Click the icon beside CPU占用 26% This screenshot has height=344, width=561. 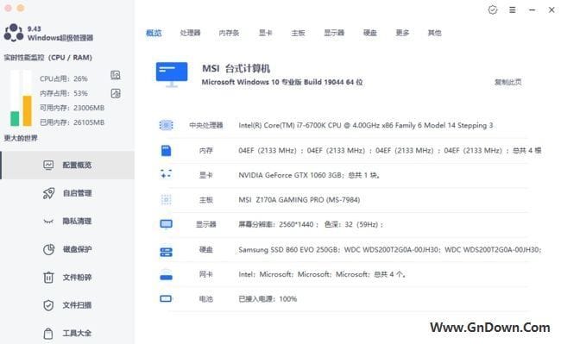pos(116,75)
